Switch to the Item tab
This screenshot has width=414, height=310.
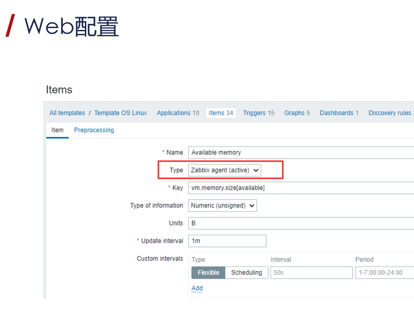point(57,130)
